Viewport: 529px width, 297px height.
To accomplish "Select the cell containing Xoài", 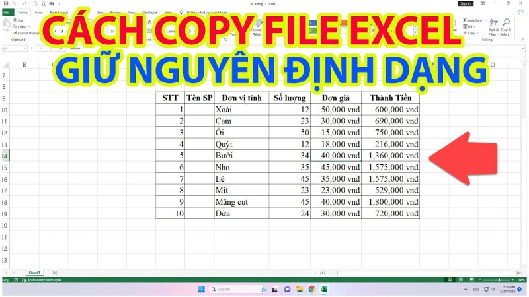I will click(241, 110).
